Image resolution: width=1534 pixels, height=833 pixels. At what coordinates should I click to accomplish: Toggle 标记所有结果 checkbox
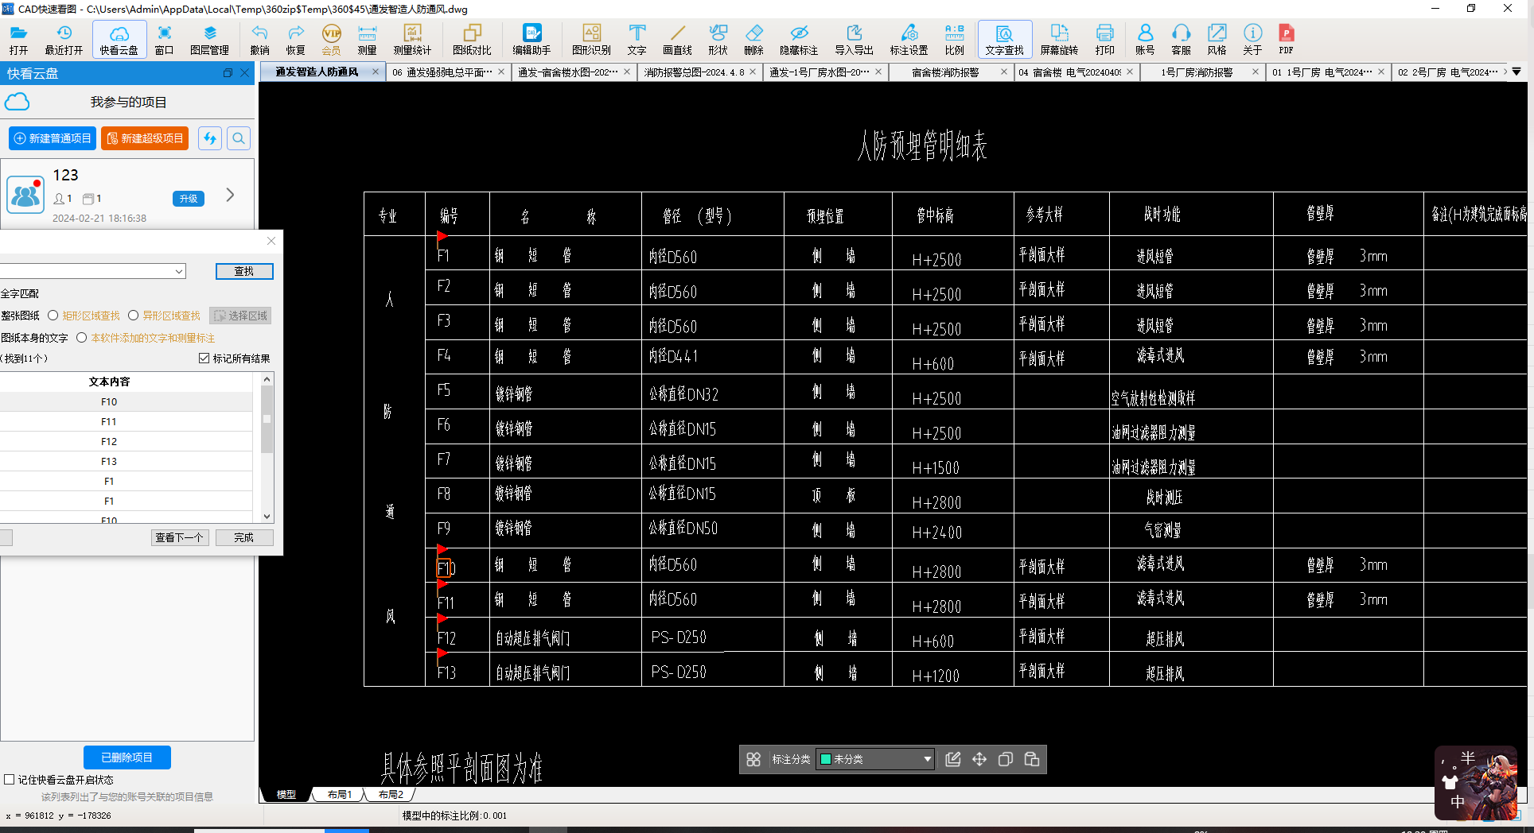(x=204, y=358)
